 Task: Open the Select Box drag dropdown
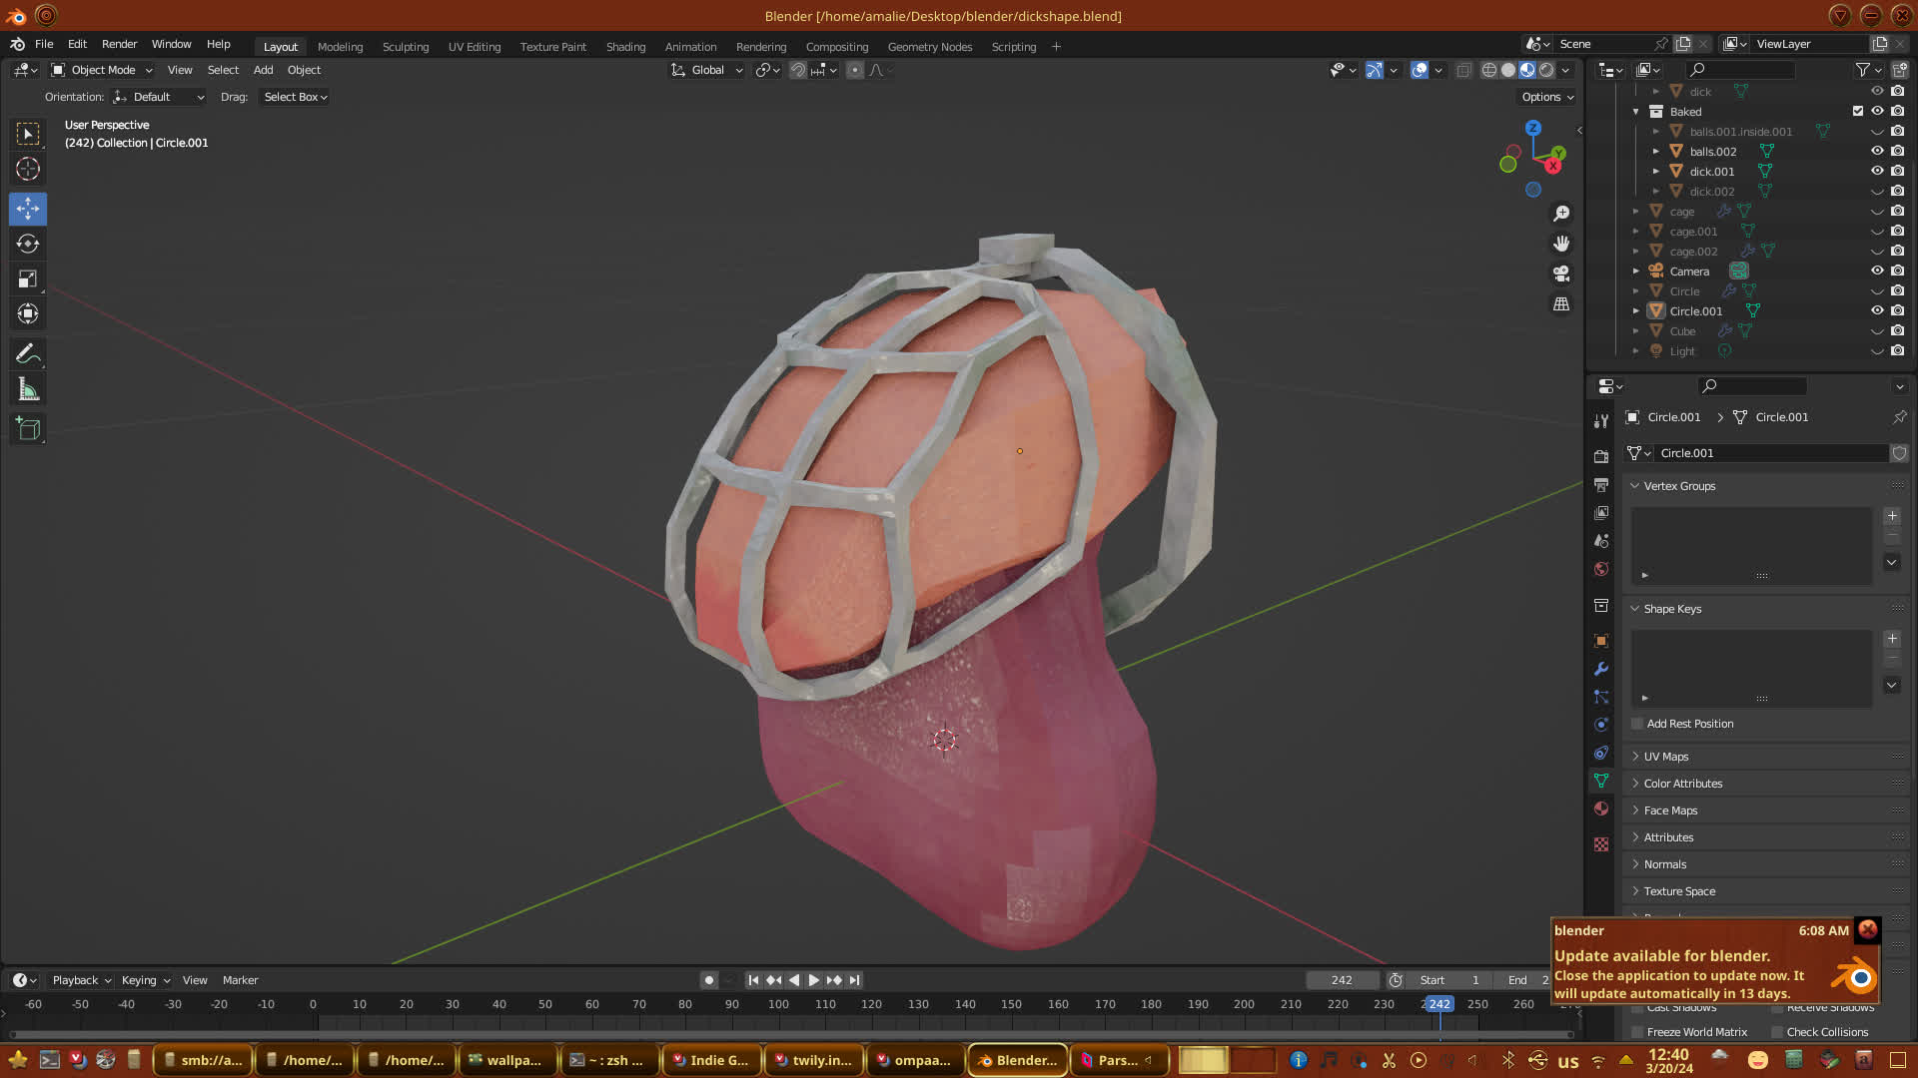pos(296,97)
